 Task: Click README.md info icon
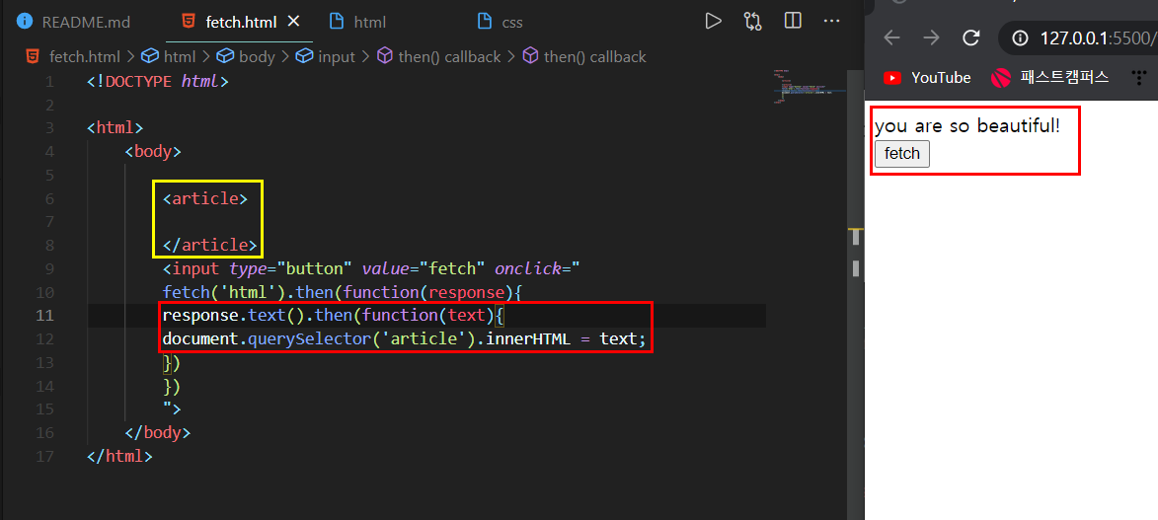25,22
